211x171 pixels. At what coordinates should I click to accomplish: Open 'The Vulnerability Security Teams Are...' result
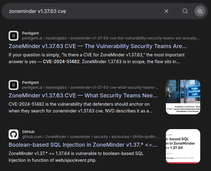(x=98, y=46)
